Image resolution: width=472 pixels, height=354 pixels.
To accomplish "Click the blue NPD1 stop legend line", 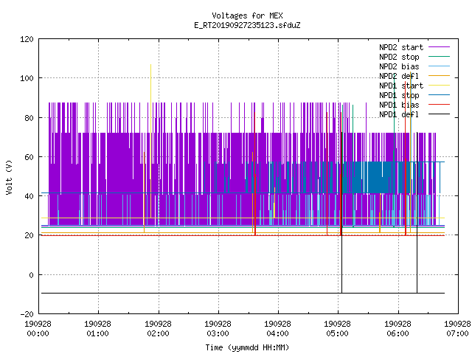I will tap(439, 95).
